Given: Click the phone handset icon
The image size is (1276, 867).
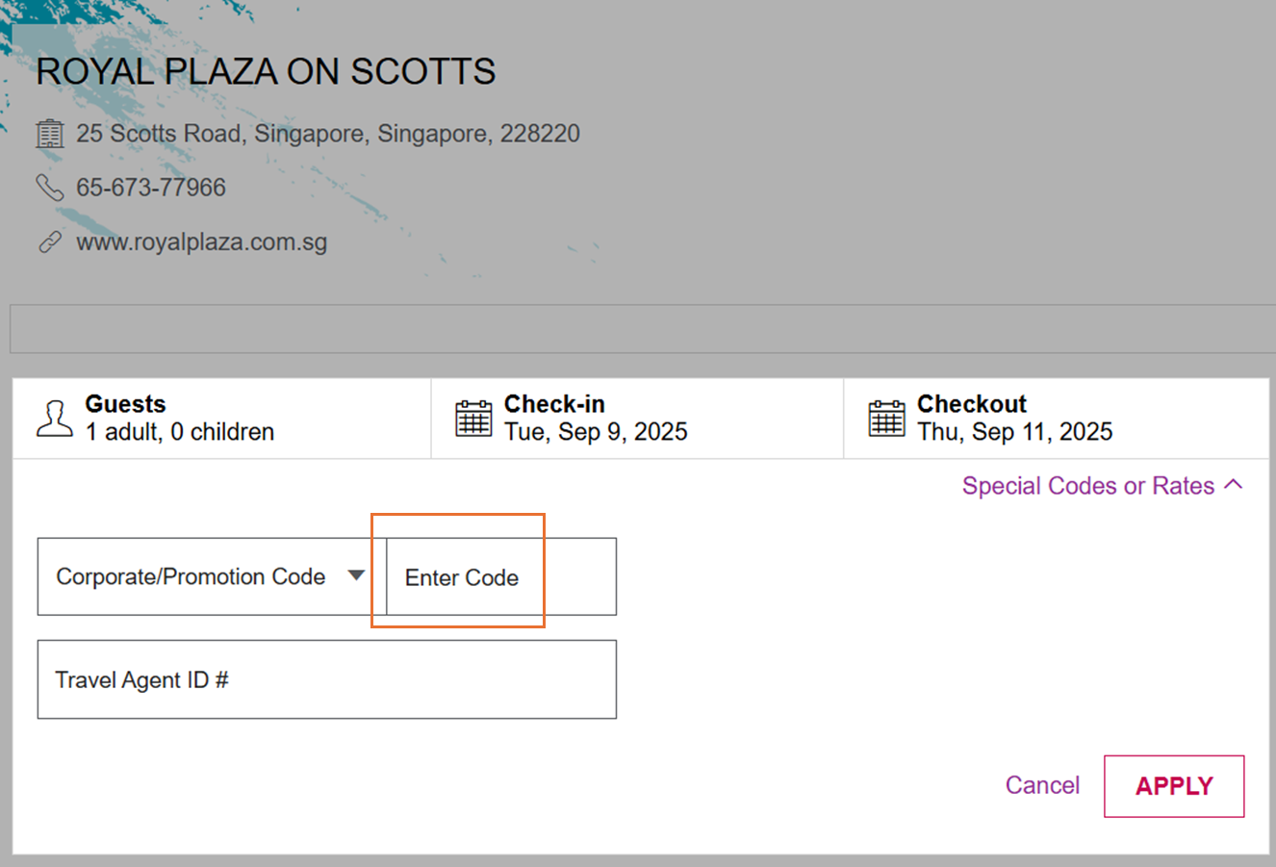Looking at the screenshot, I should pos(50,188).
